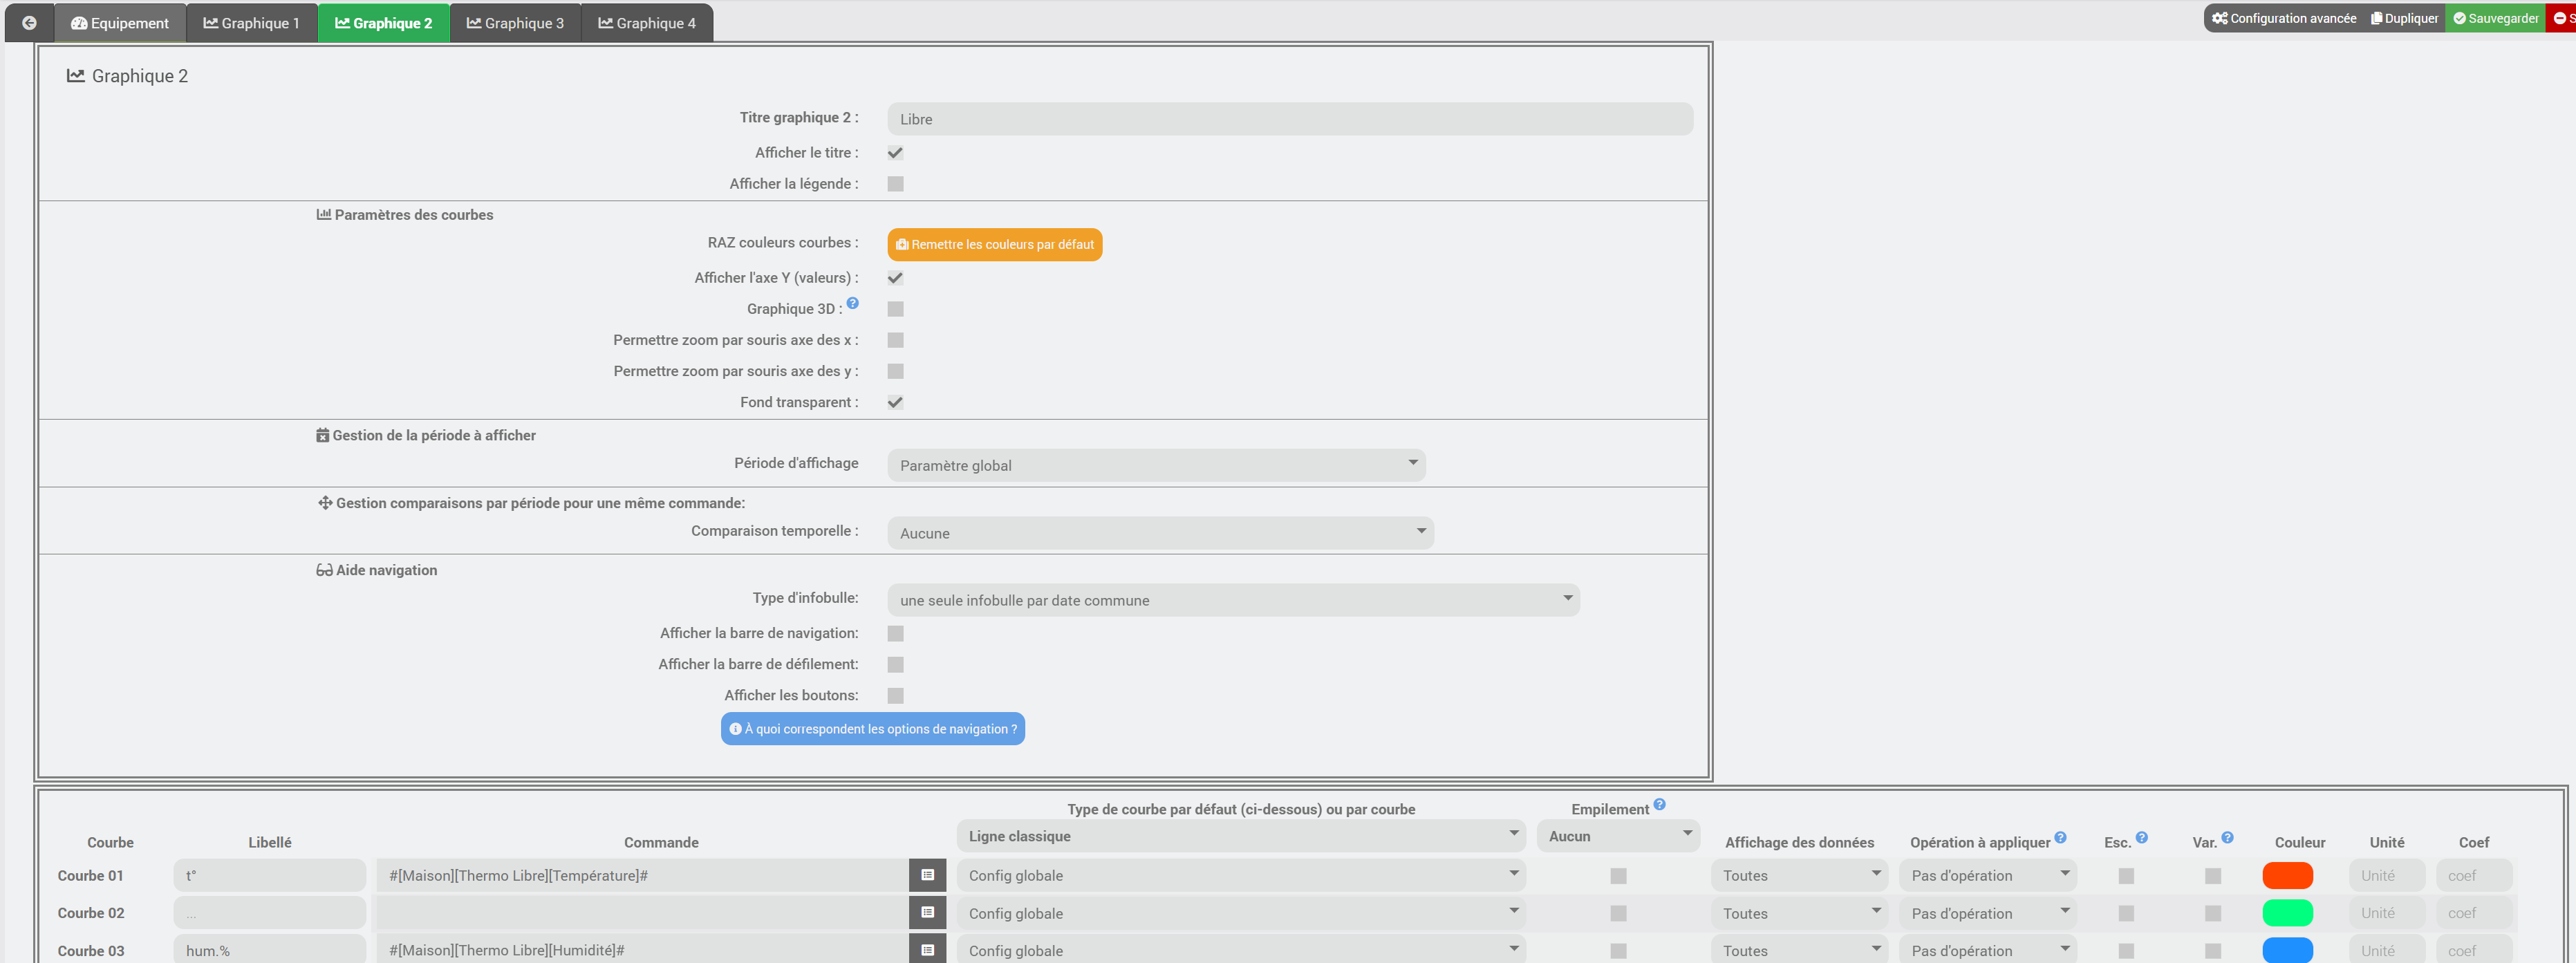Screen dimensions: 2576x963
Task: Open command picker for Courbe 02
Action: (x=927, y=912)
